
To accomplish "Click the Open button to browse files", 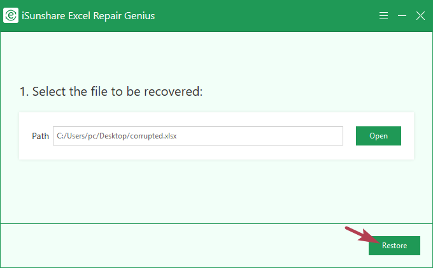I will coord(378,136).
